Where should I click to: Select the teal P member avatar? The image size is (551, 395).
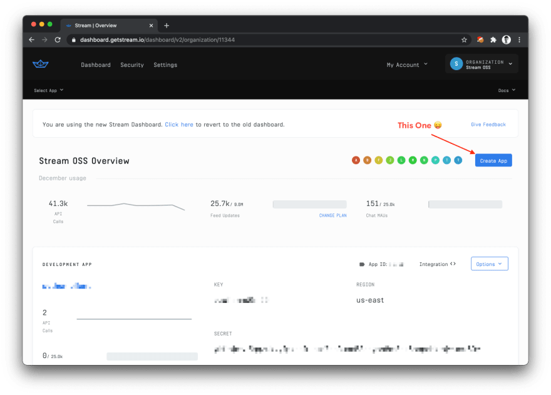[435, 160]
